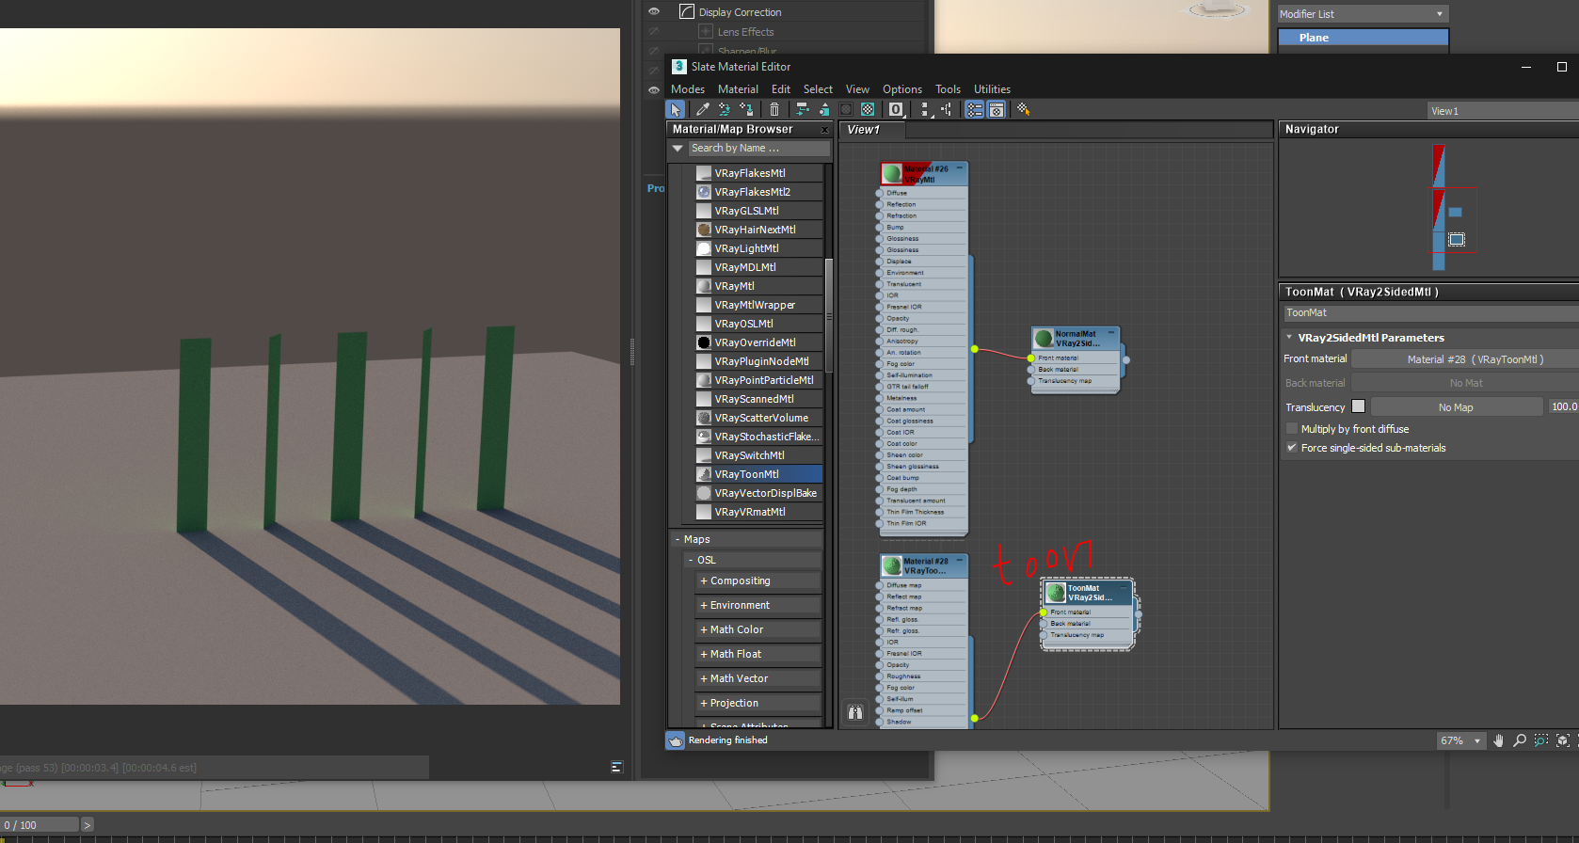Open the View1 view selector dropdown
Image resolution: width=1579 pixels, height=843 pixels.
(1503, 111)
